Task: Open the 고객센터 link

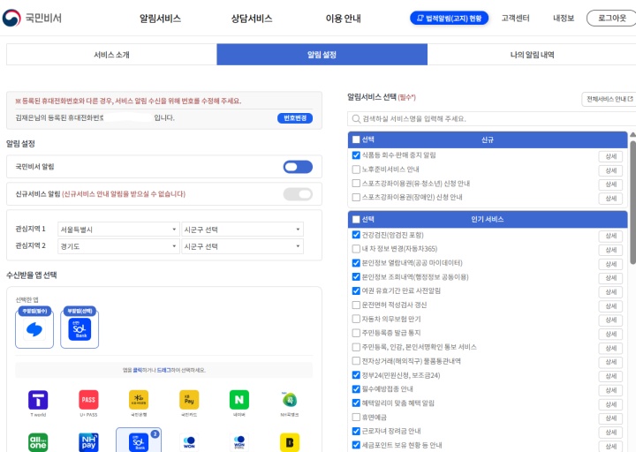Action: pos(515,19)
